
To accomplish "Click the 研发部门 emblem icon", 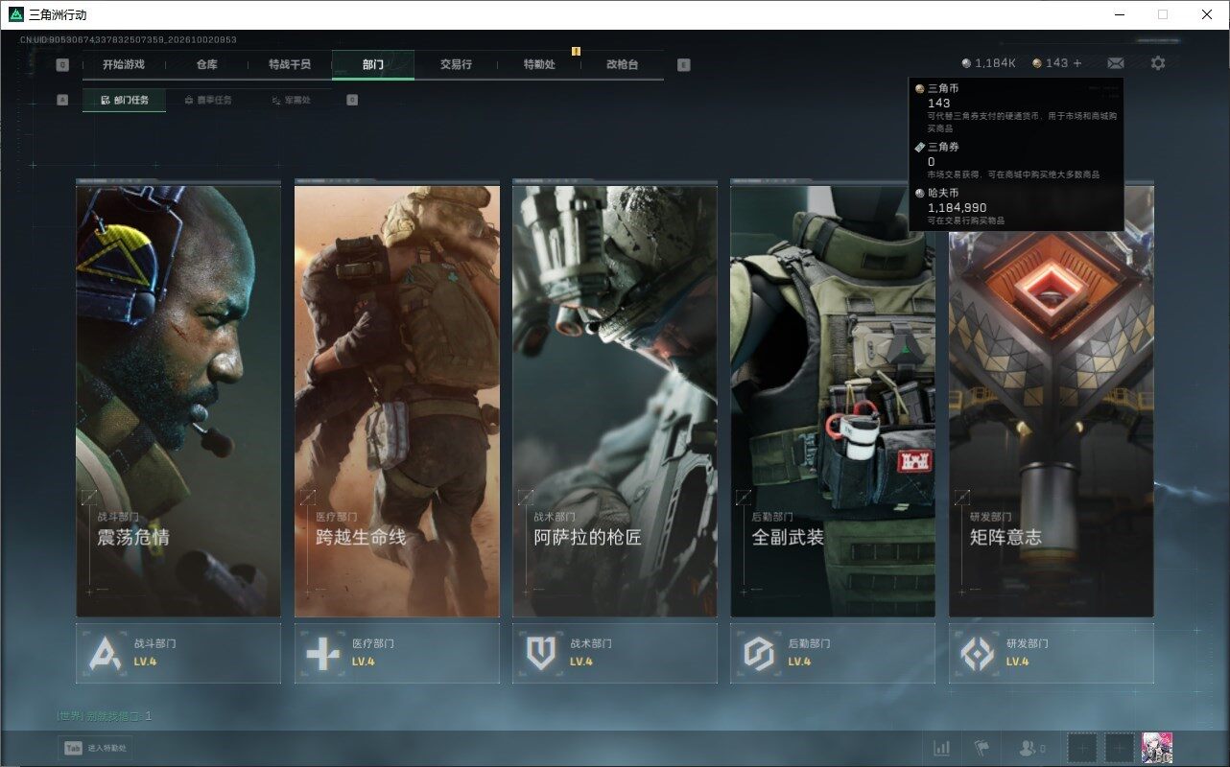I will (x=978, y=653).
